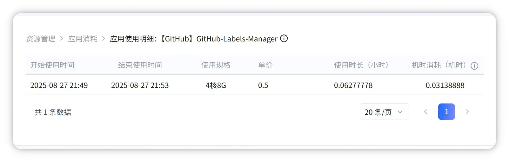Viewport: 509px width, 162px height.
Task: Select the start time cell 2025-08-27 21:49
Action: 59,85
